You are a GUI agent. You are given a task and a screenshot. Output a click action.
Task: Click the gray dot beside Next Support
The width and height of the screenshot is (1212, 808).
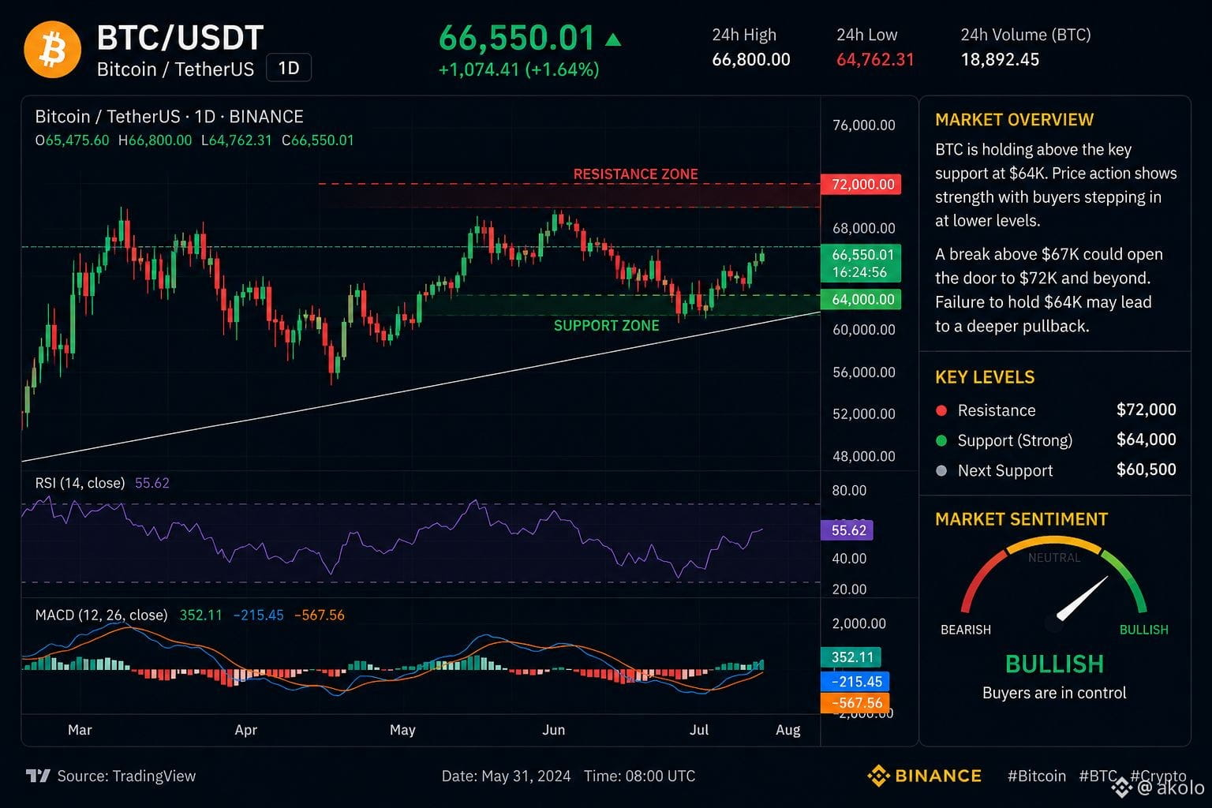point(941,470)
